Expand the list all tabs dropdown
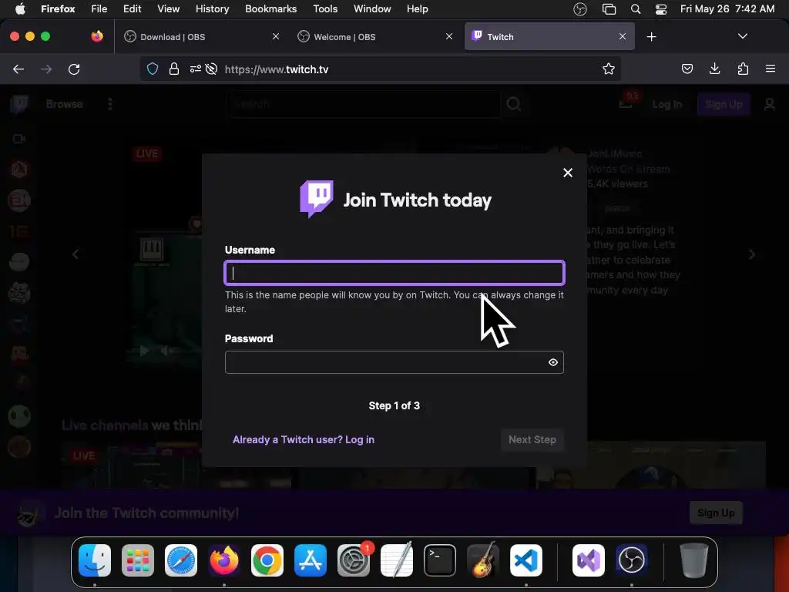 (x=742, y=36)
